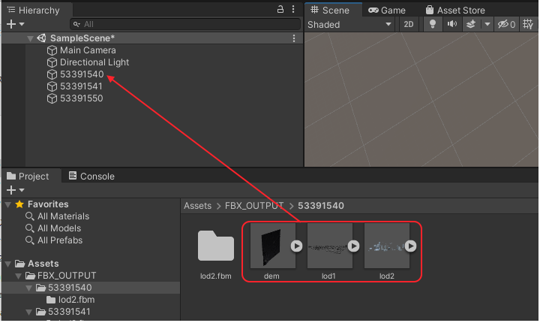This screenshot has width=540, height=323.
Task: Switch to the Console tab
Action: click(x=91, y=177)
